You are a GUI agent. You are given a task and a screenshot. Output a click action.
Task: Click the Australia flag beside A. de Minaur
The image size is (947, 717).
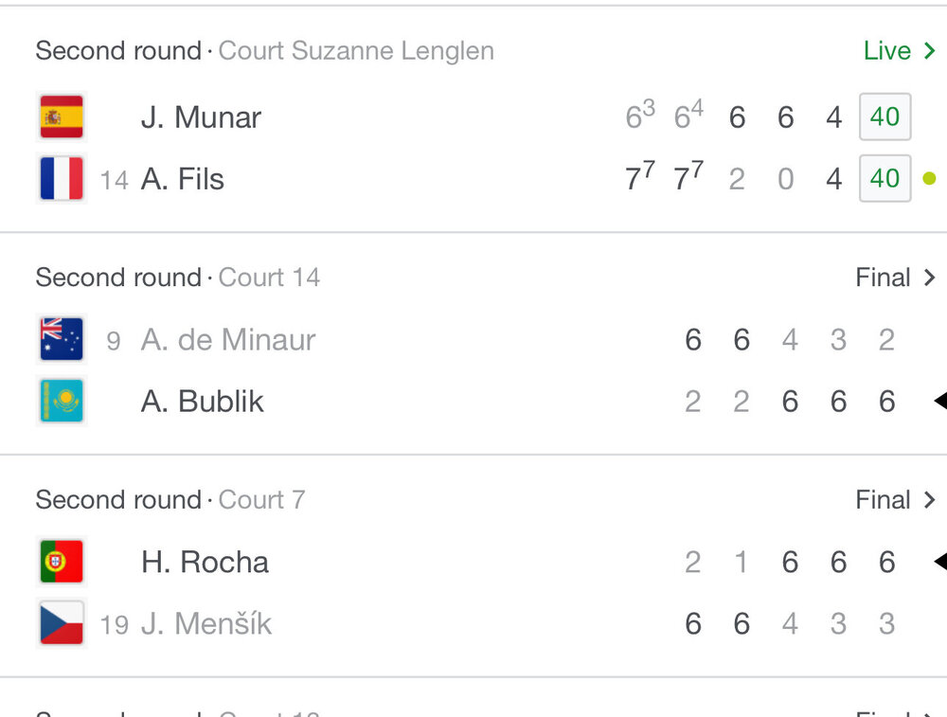62,340
